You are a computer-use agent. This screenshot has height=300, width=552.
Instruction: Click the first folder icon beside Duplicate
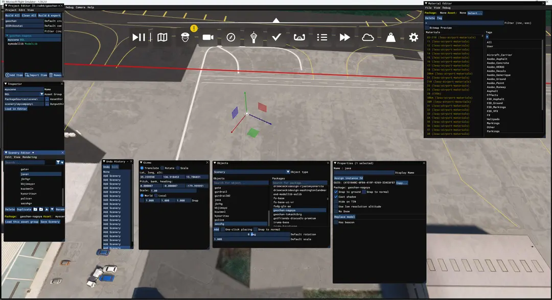point(35,209)
